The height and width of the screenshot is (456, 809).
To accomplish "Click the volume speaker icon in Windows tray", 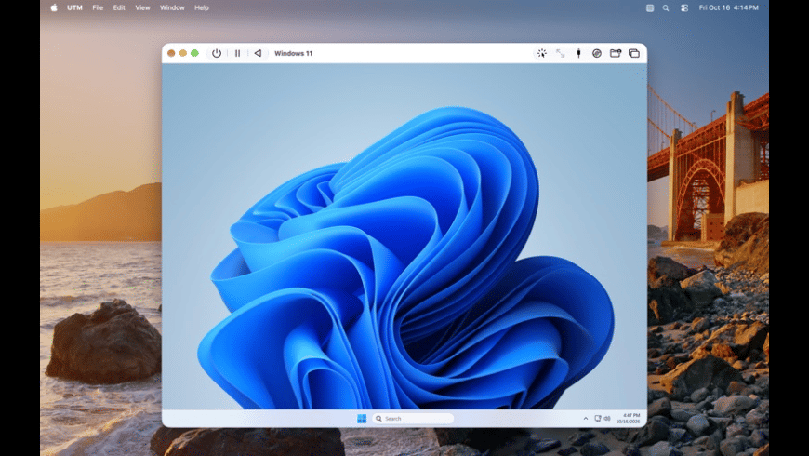I will (x=607, y=419).
